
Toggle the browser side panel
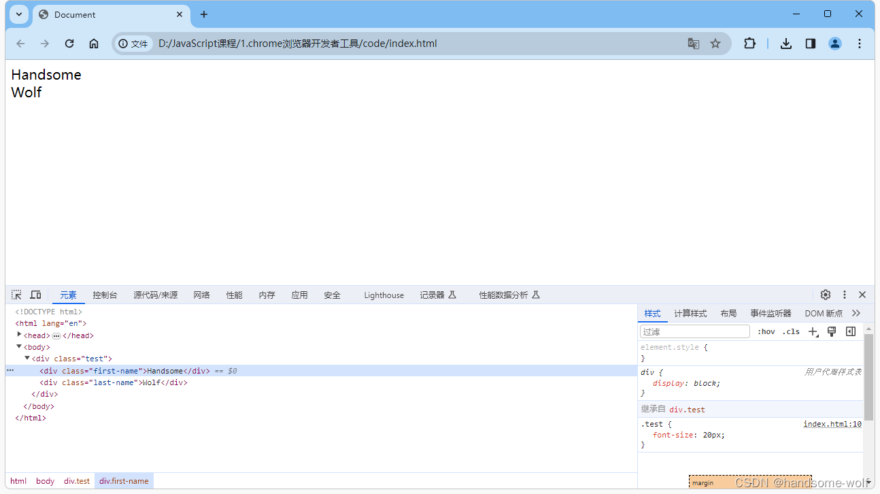pos(811,44)
